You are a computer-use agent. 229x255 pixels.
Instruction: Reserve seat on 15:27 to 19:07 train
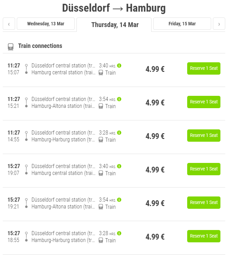(x=204, y=169)
